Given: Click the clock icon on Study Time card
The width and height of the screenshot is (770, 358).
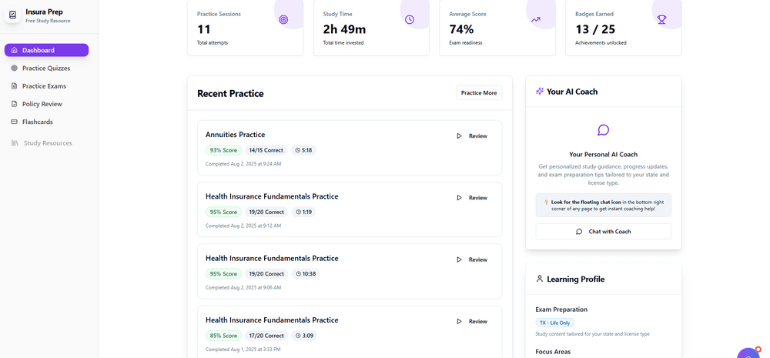Looking at the screenshot, I should point(410,19).
